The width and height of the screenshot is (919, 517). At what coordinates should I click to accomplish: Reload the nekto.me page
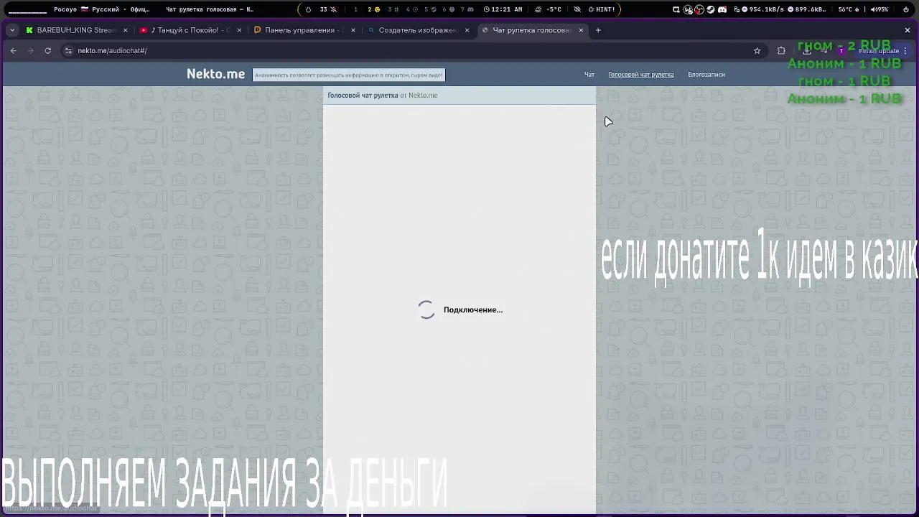(47, 50)
